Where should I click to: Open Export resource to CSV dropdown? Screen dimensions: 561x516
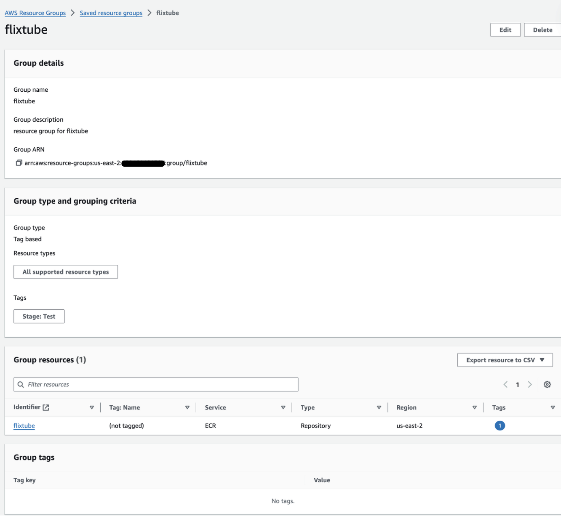coord(505,360)
